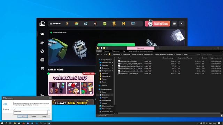Click Required in the address breadcrumb

178,55
